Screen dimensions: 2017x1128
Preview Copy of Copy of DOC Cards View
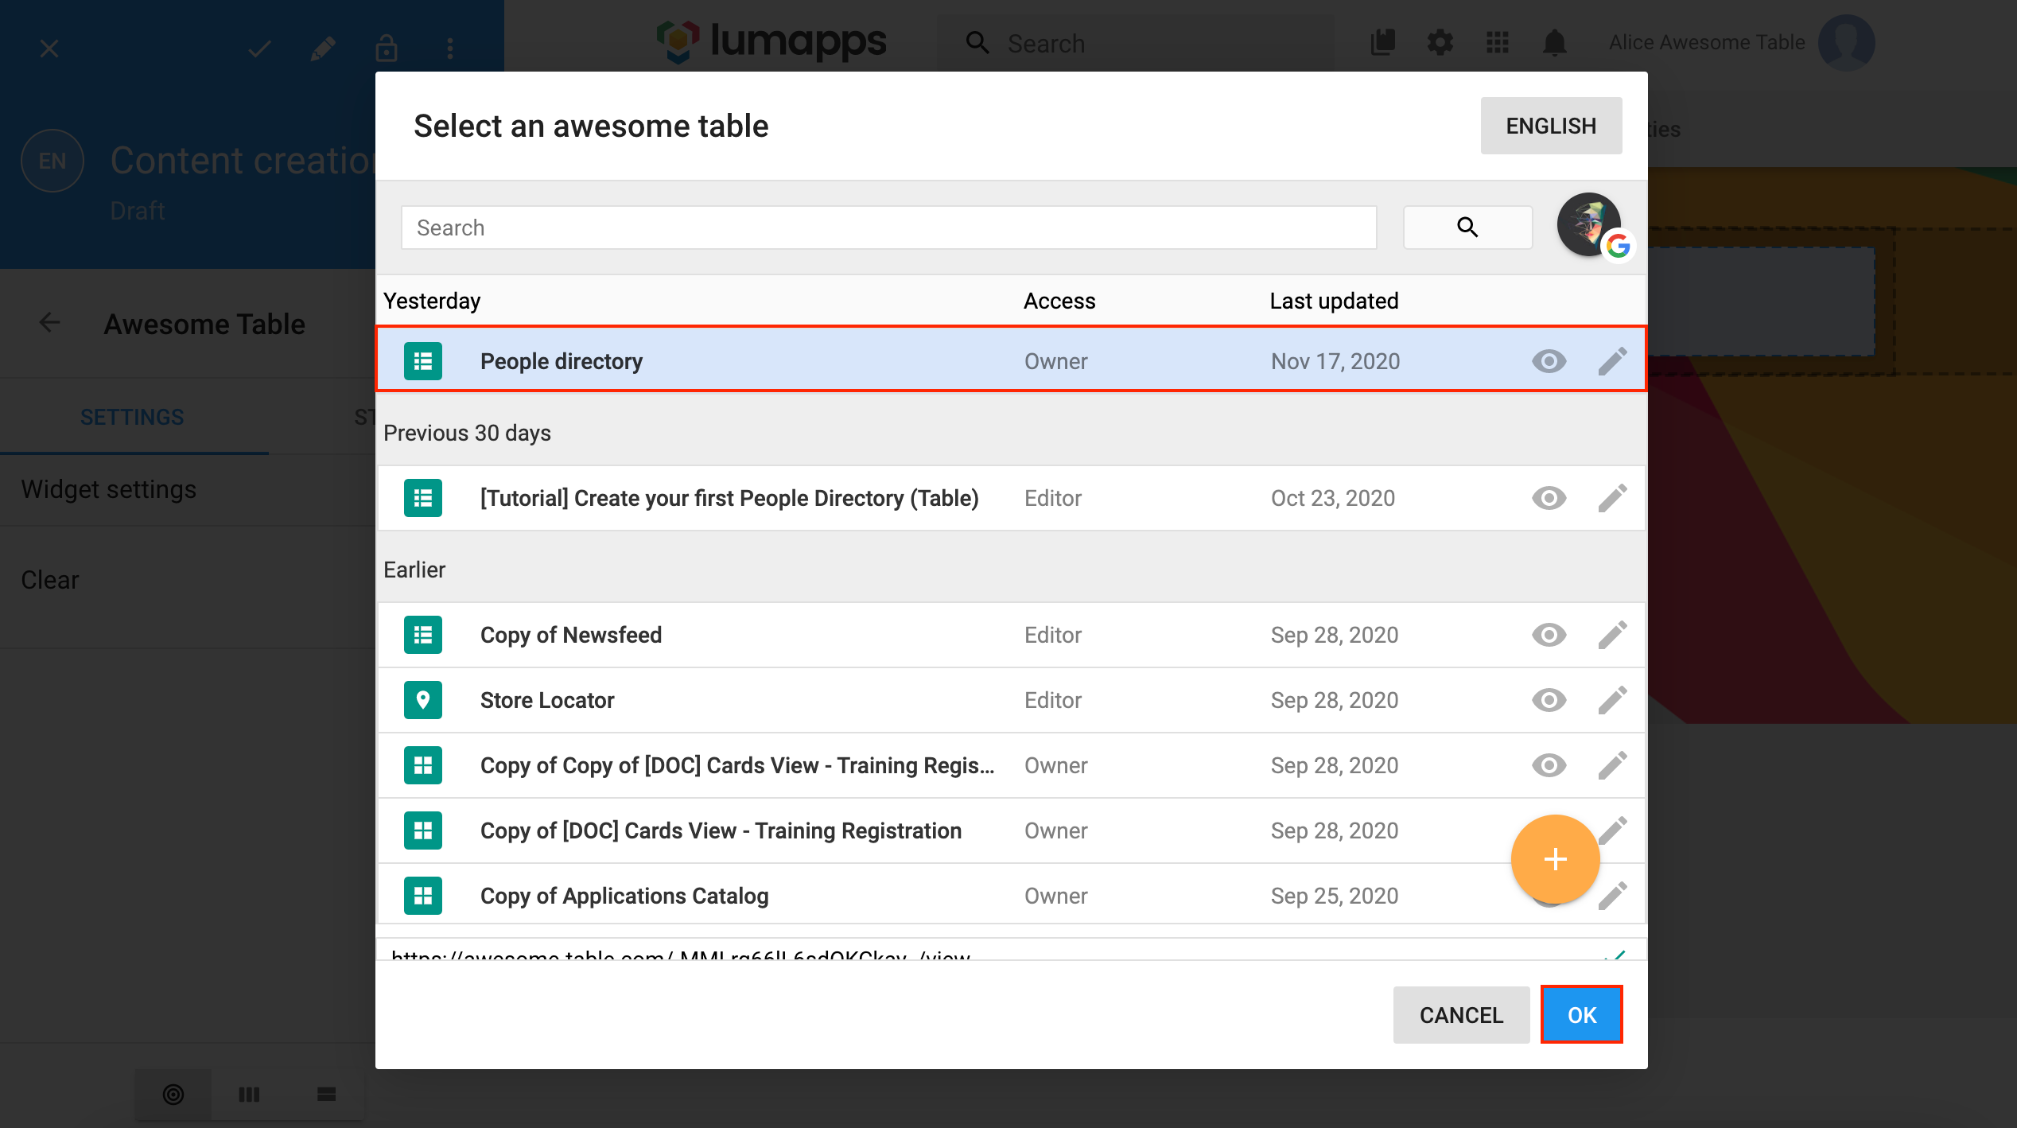tap(1549, 765)
